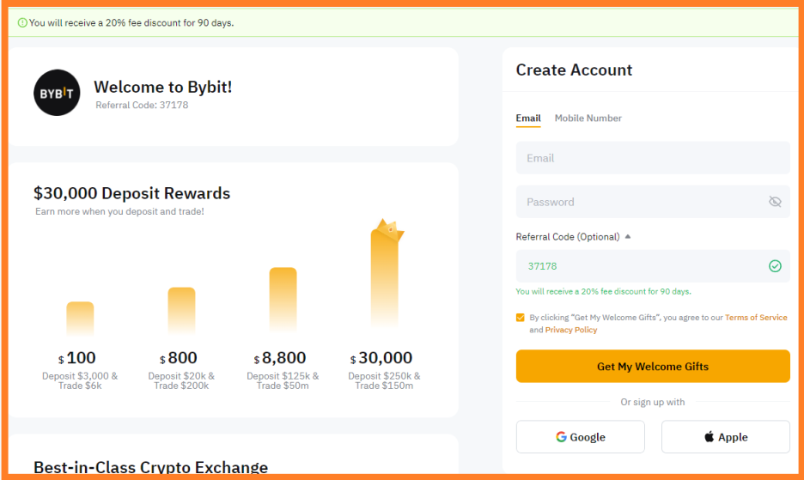Click Get My Welcome Gifts button
The width and height of the screenshot is (804, 480).
pos(653,366)
